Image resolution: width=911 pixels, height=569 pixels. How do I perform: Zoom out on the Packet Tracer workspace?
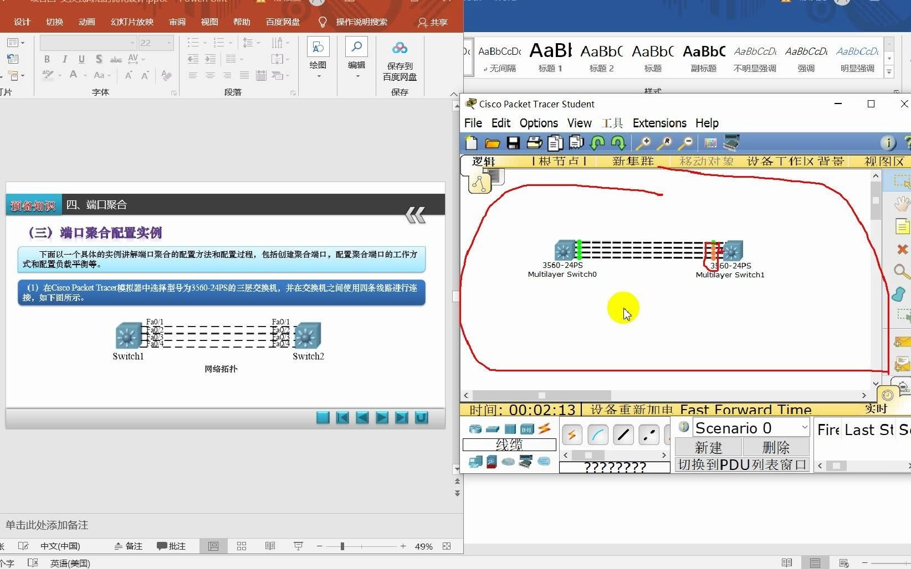click(x=685, y=143)
